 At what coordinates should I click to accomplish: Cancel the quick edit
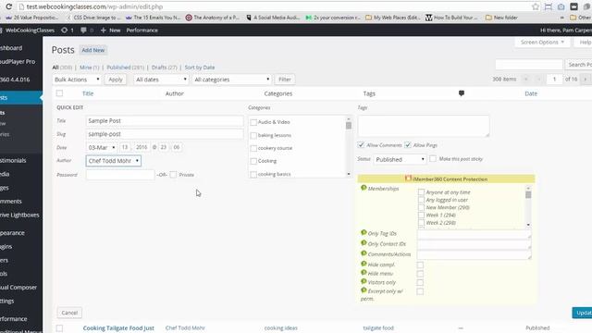click(x=69, y=313)
